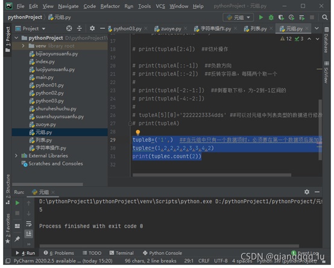Screen dimensions: 334x268
Task: Switch to python03.py editor tab
Action: (x=127, y=29)
